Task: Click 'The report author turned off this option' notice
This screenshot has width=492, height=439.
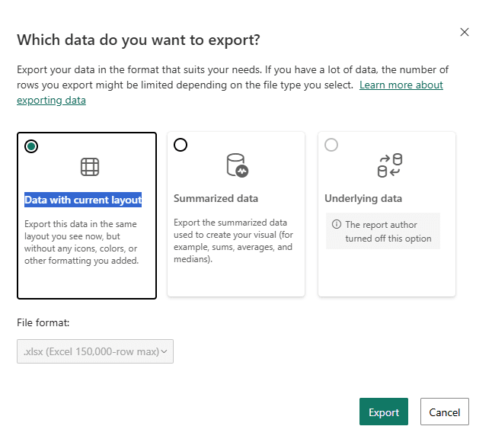Action: tap(383, 232)
